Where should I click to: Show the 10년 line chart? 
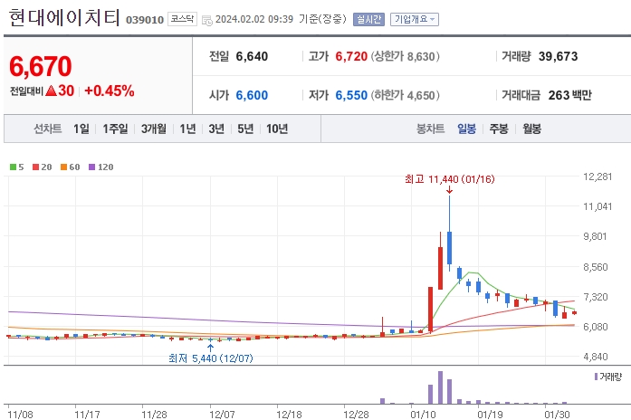coord(277,129)
